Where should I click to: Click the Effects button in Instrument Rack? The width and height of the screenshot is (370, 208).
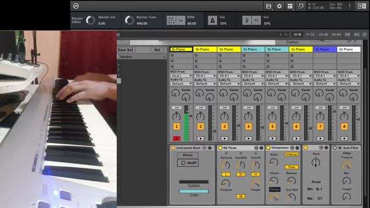tap(188, 155)
